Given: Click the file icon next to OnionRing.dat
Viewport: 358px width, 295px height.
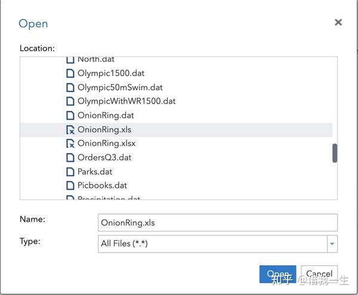Looking at the screenshot, I should pyautogui.click(x=70, y=115).
